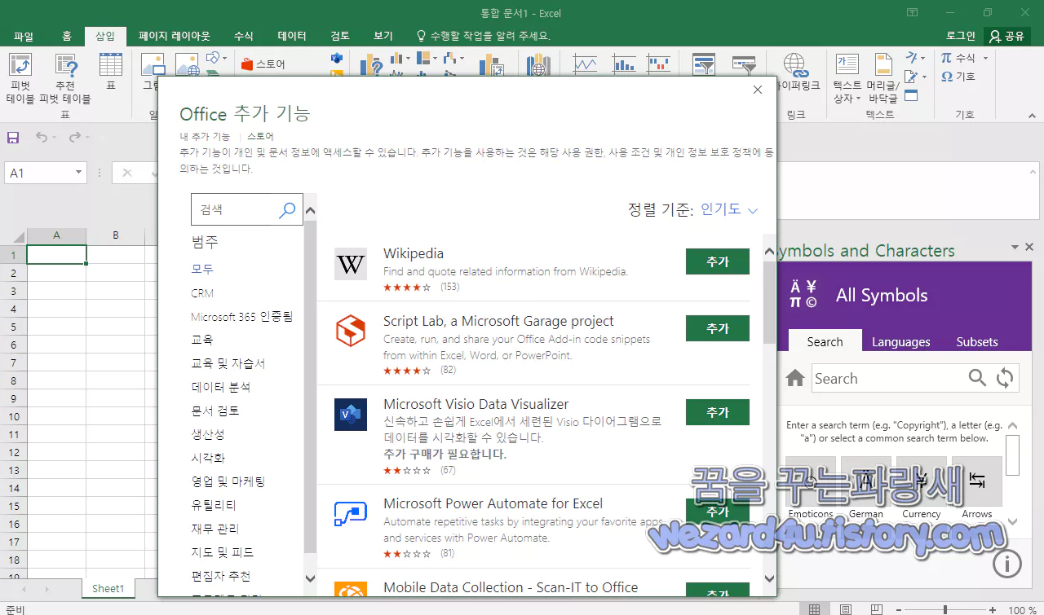Screen dimensions: 1044x615
Task: Open the 인기도 sort dropdown
Action: click(x=729, y=209)
